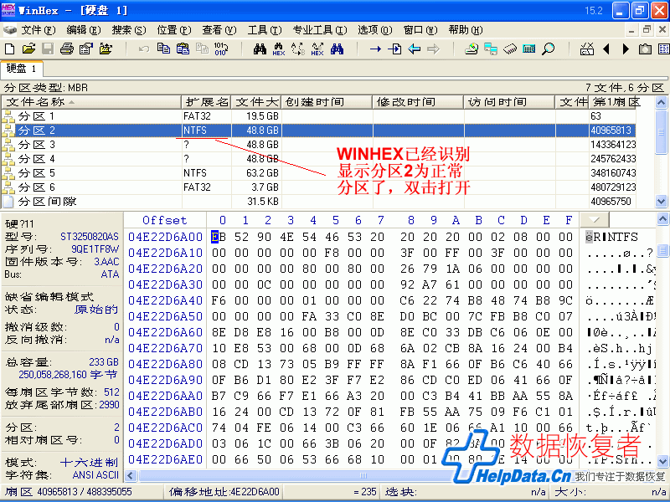Open the 帮助(H) menu

pyautogui.click(x=466, y=30)
